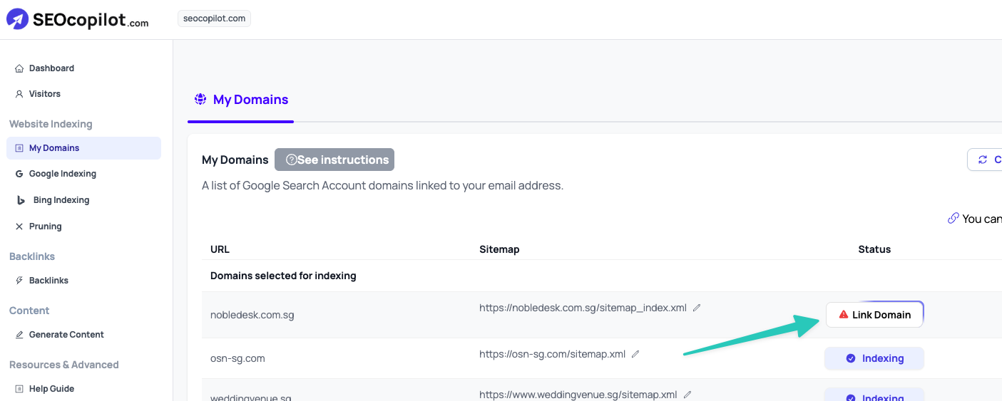Open Google Indexing page in sidebar
This screenshot has height=401, width=1002.
pos(62,174)
